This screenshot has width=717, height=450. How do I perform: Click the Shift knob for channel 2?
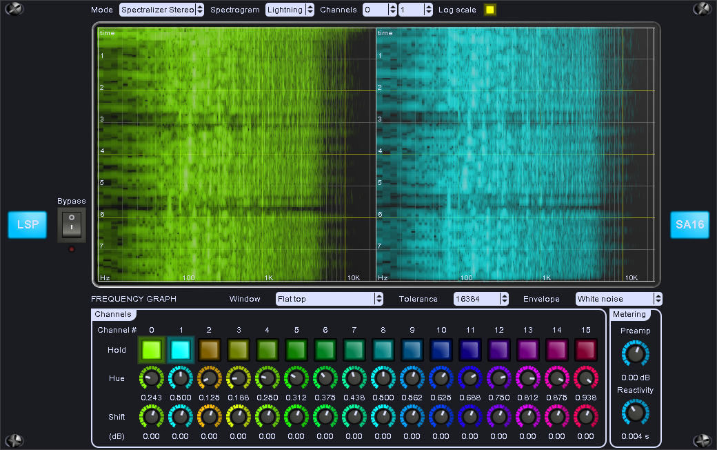point(209,416)
